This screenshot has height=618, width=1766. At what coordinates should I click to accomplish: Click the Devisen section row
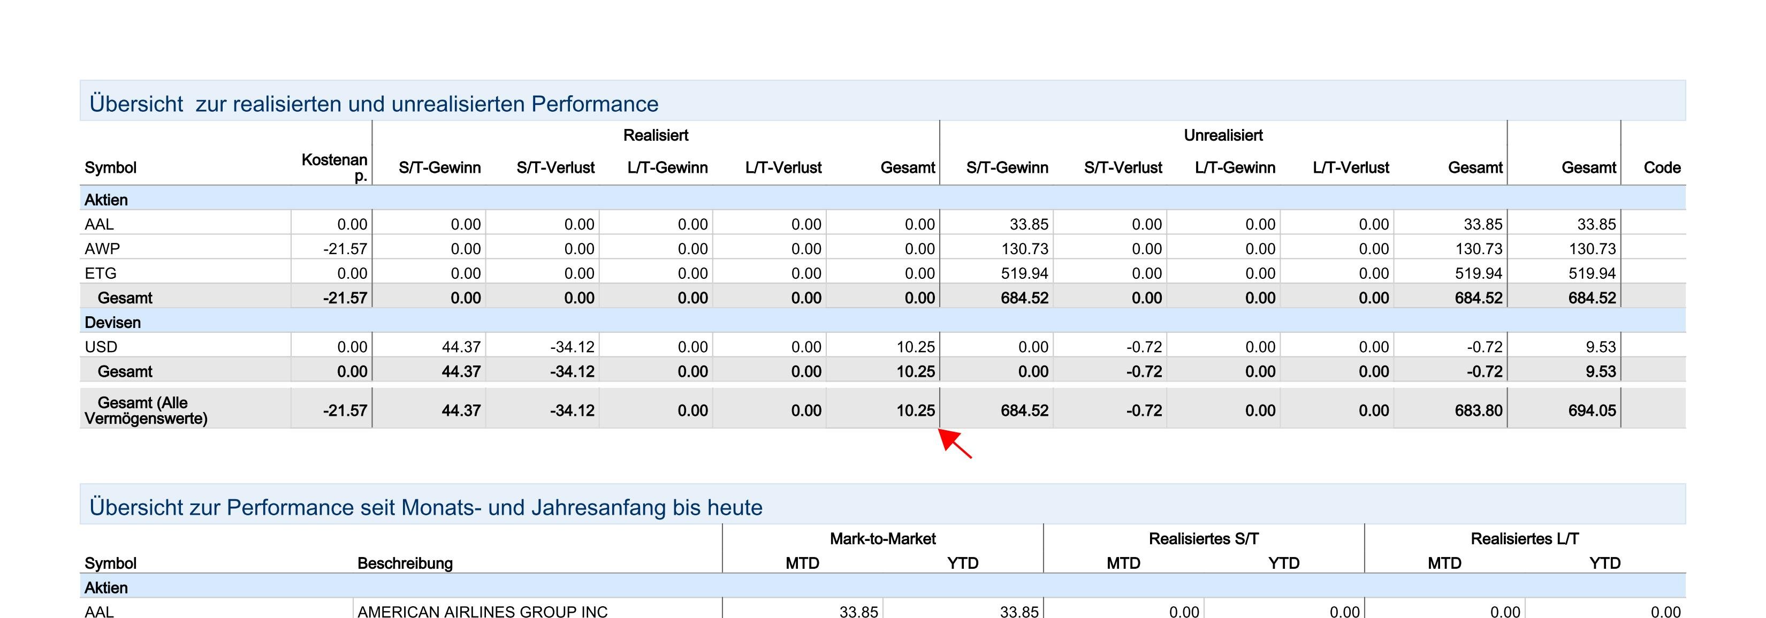(x=112, y=322)
